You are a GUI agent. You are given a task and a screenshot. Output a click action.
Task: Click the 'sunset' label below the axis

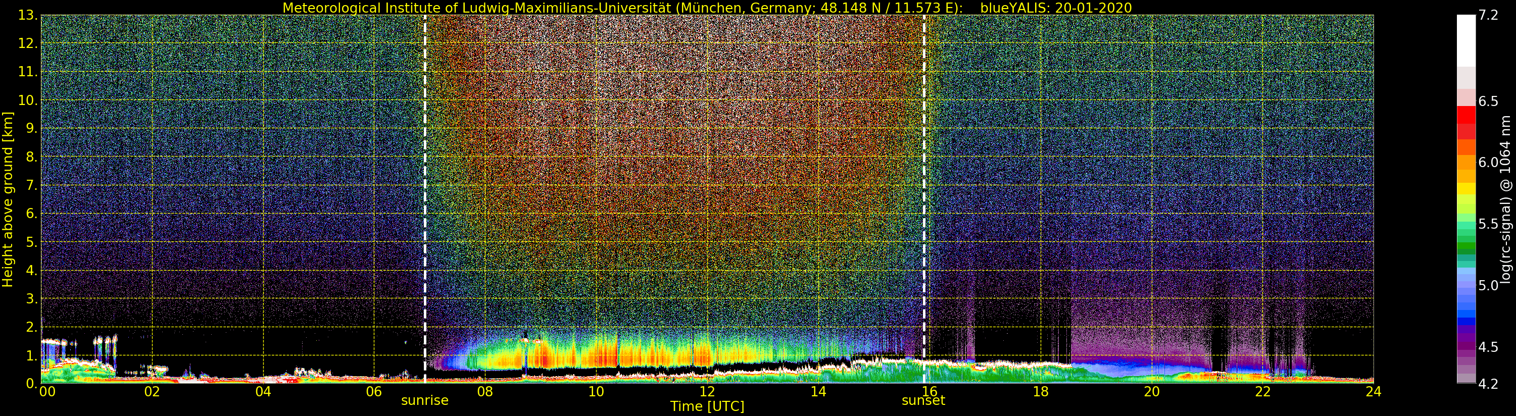click(923, 401)
